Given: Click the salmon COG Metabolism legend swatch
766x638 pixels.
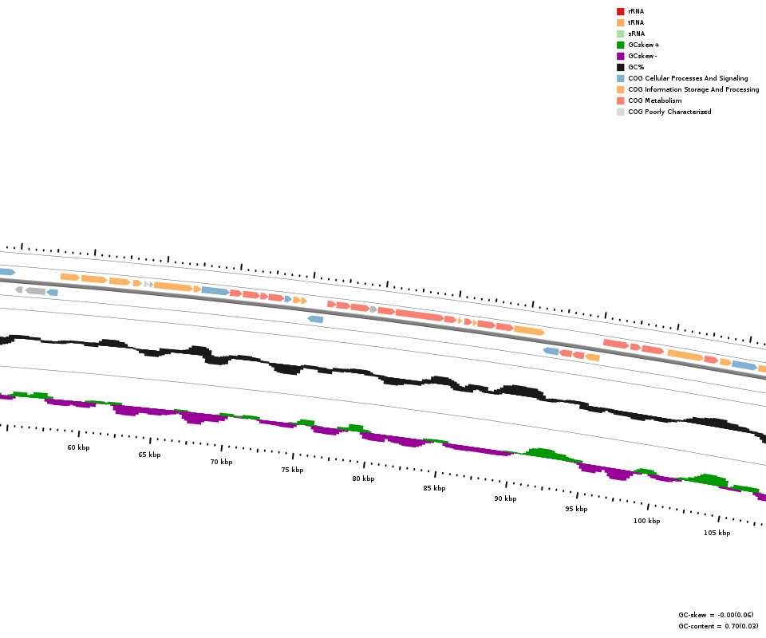Looking at the screenshot, I should [x=621, y=101].
